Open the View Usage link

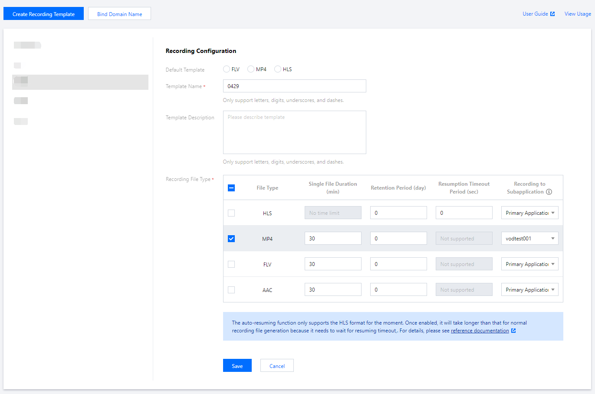coord(578,14)
